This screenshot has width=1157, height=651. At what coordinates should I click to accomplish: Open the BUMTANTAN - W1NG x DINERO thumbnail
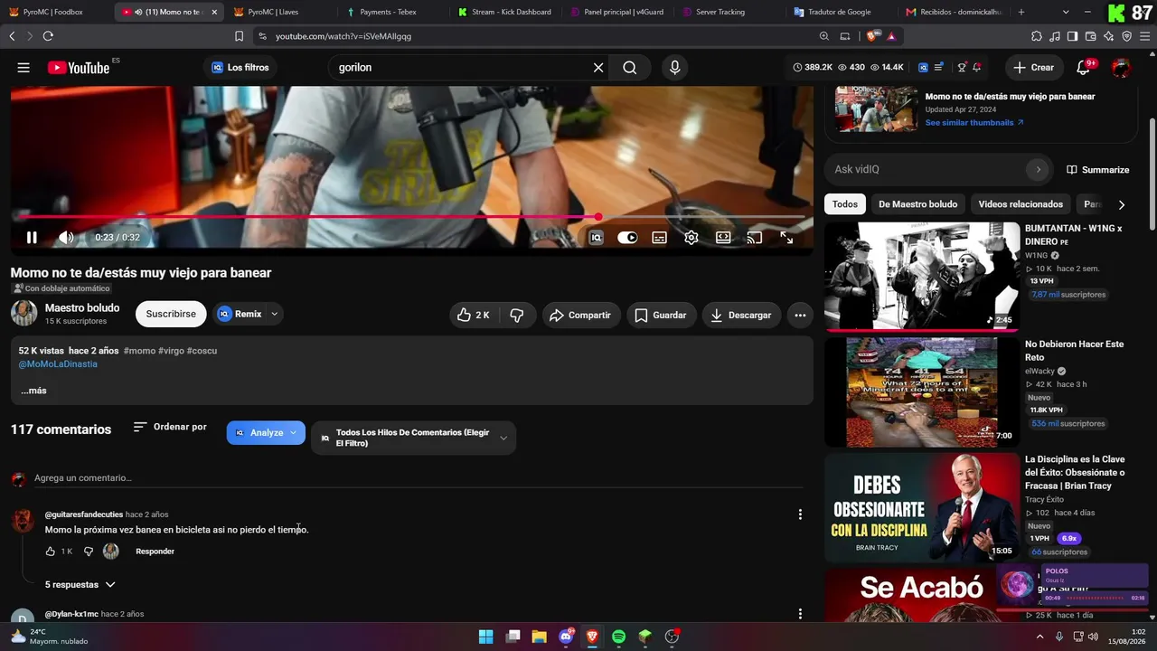(x=922, y=276)
